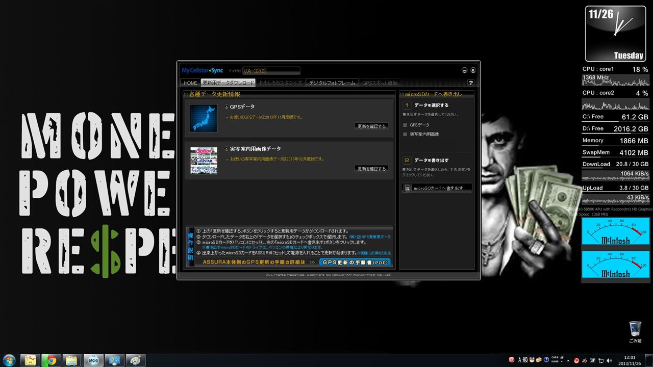
Task: Click the analog clock gadget
Action: [615, 34]
